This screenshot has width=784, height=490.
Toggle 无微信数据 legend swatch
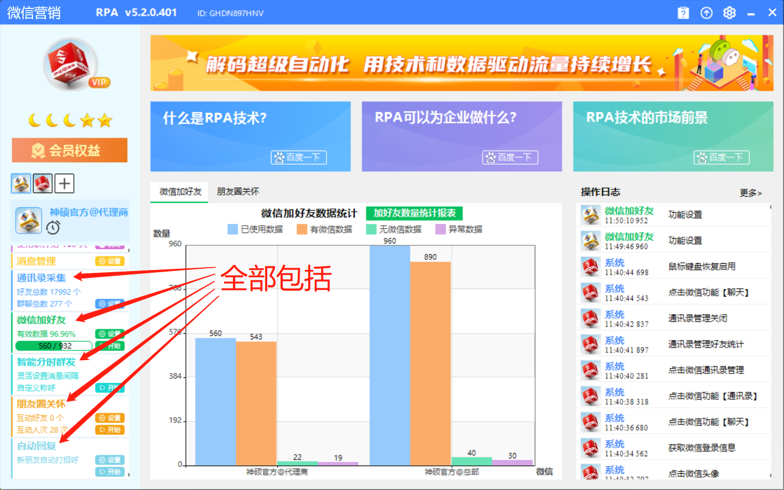tap(371, 229)
